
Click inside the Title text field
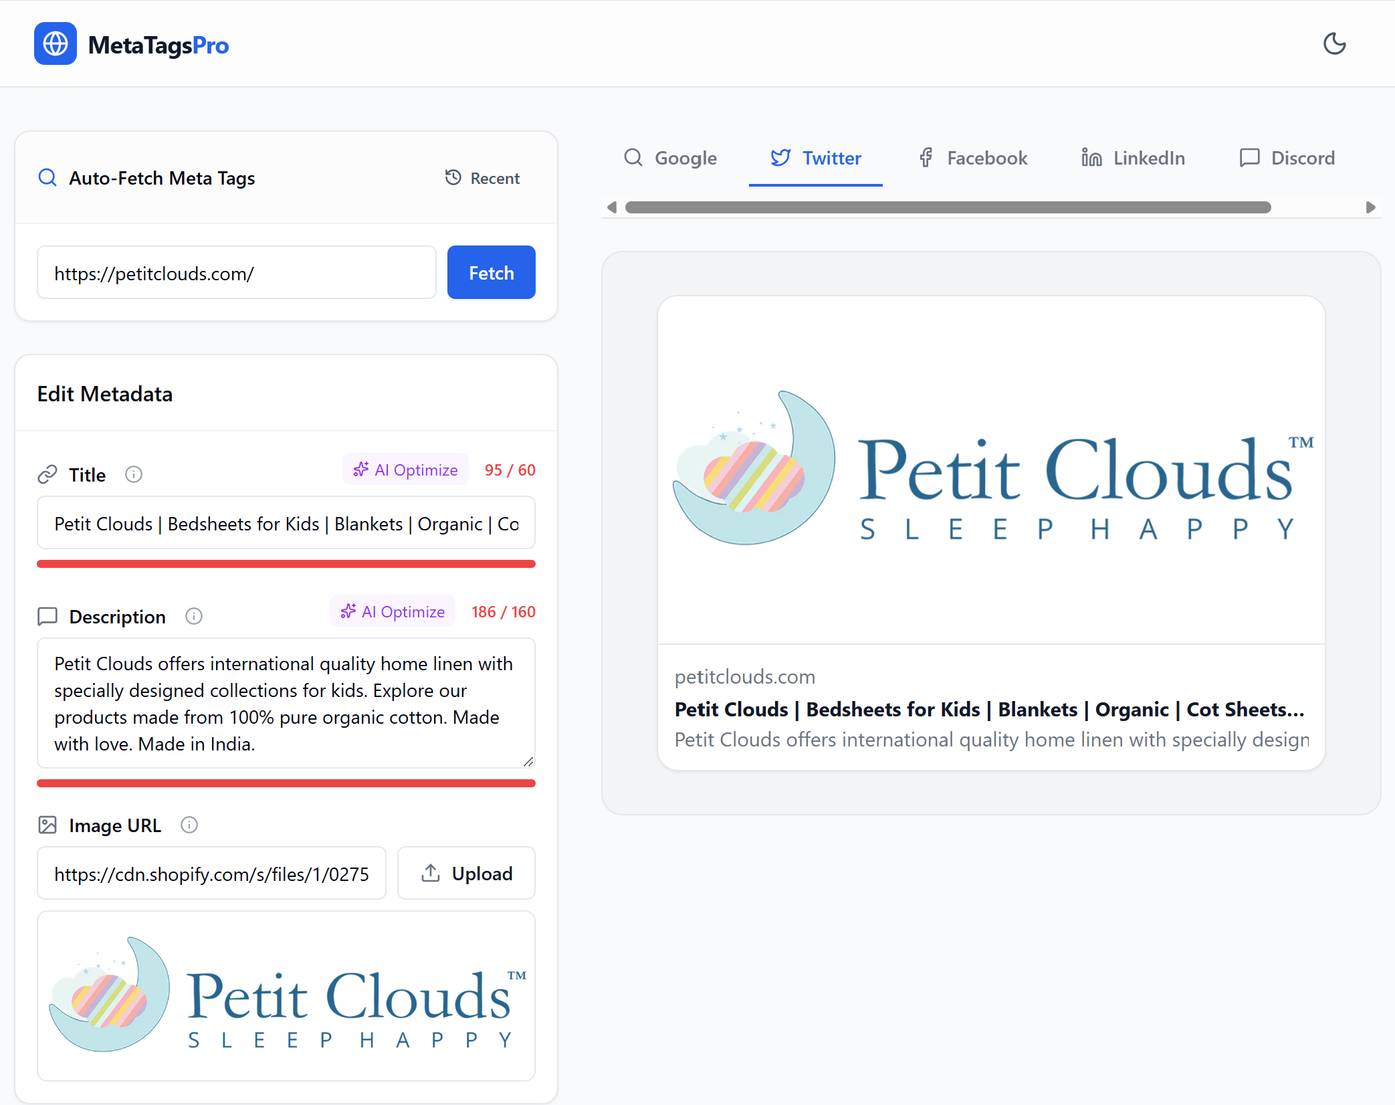286,523
